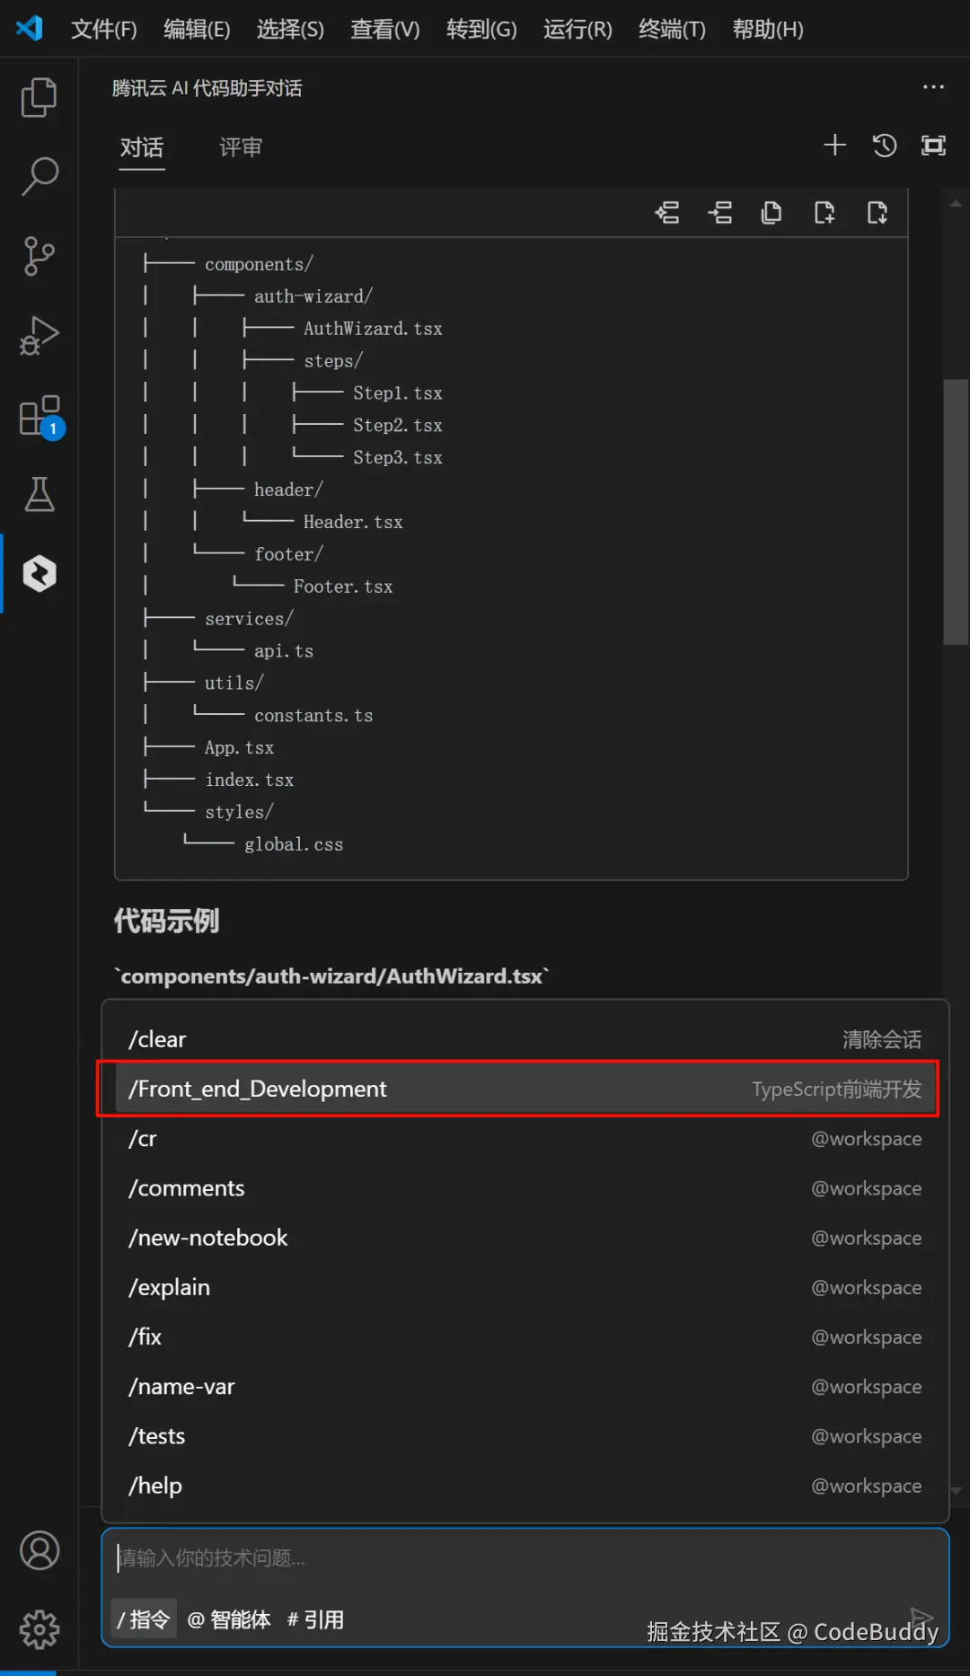
Task: Open Run and Debug view
Action: click(39, 336)
